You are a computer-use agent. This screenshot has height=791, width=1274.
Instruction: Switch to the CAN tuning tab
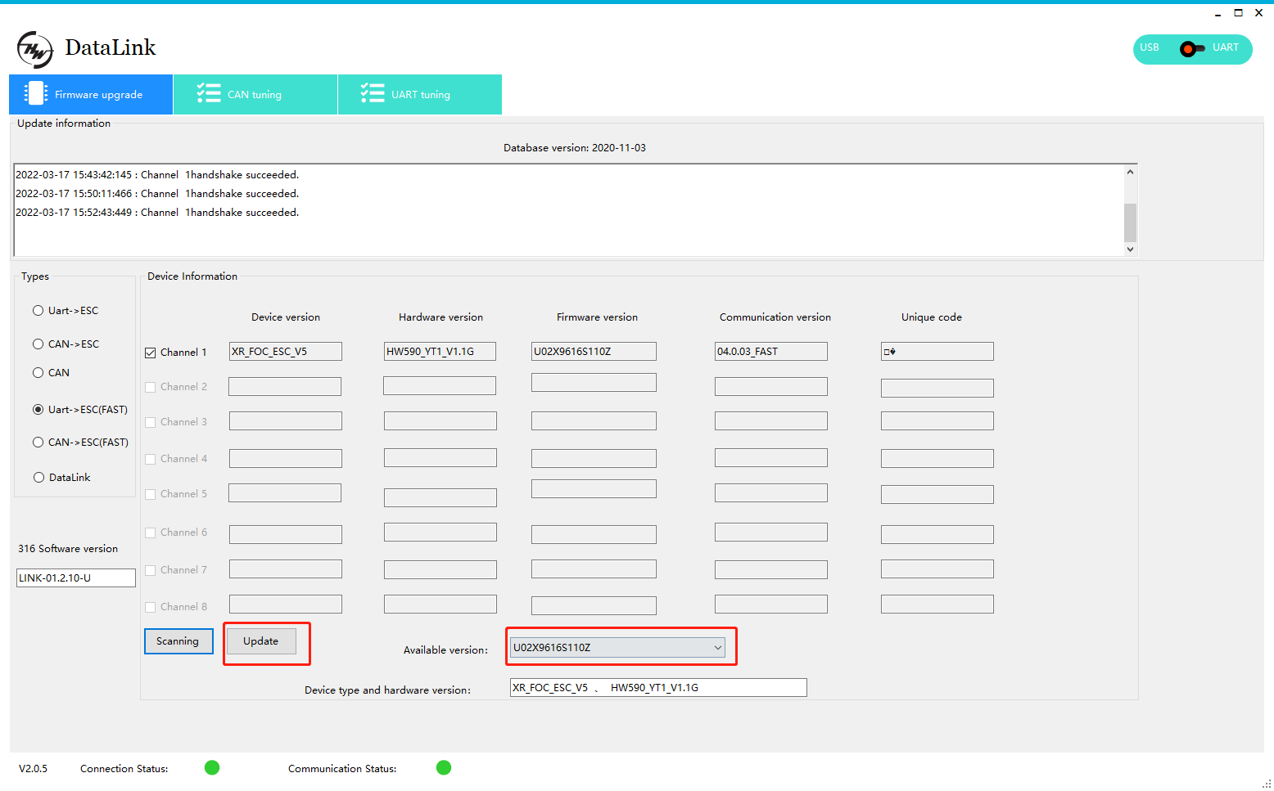pyautogui.click(x=255, y=95)
